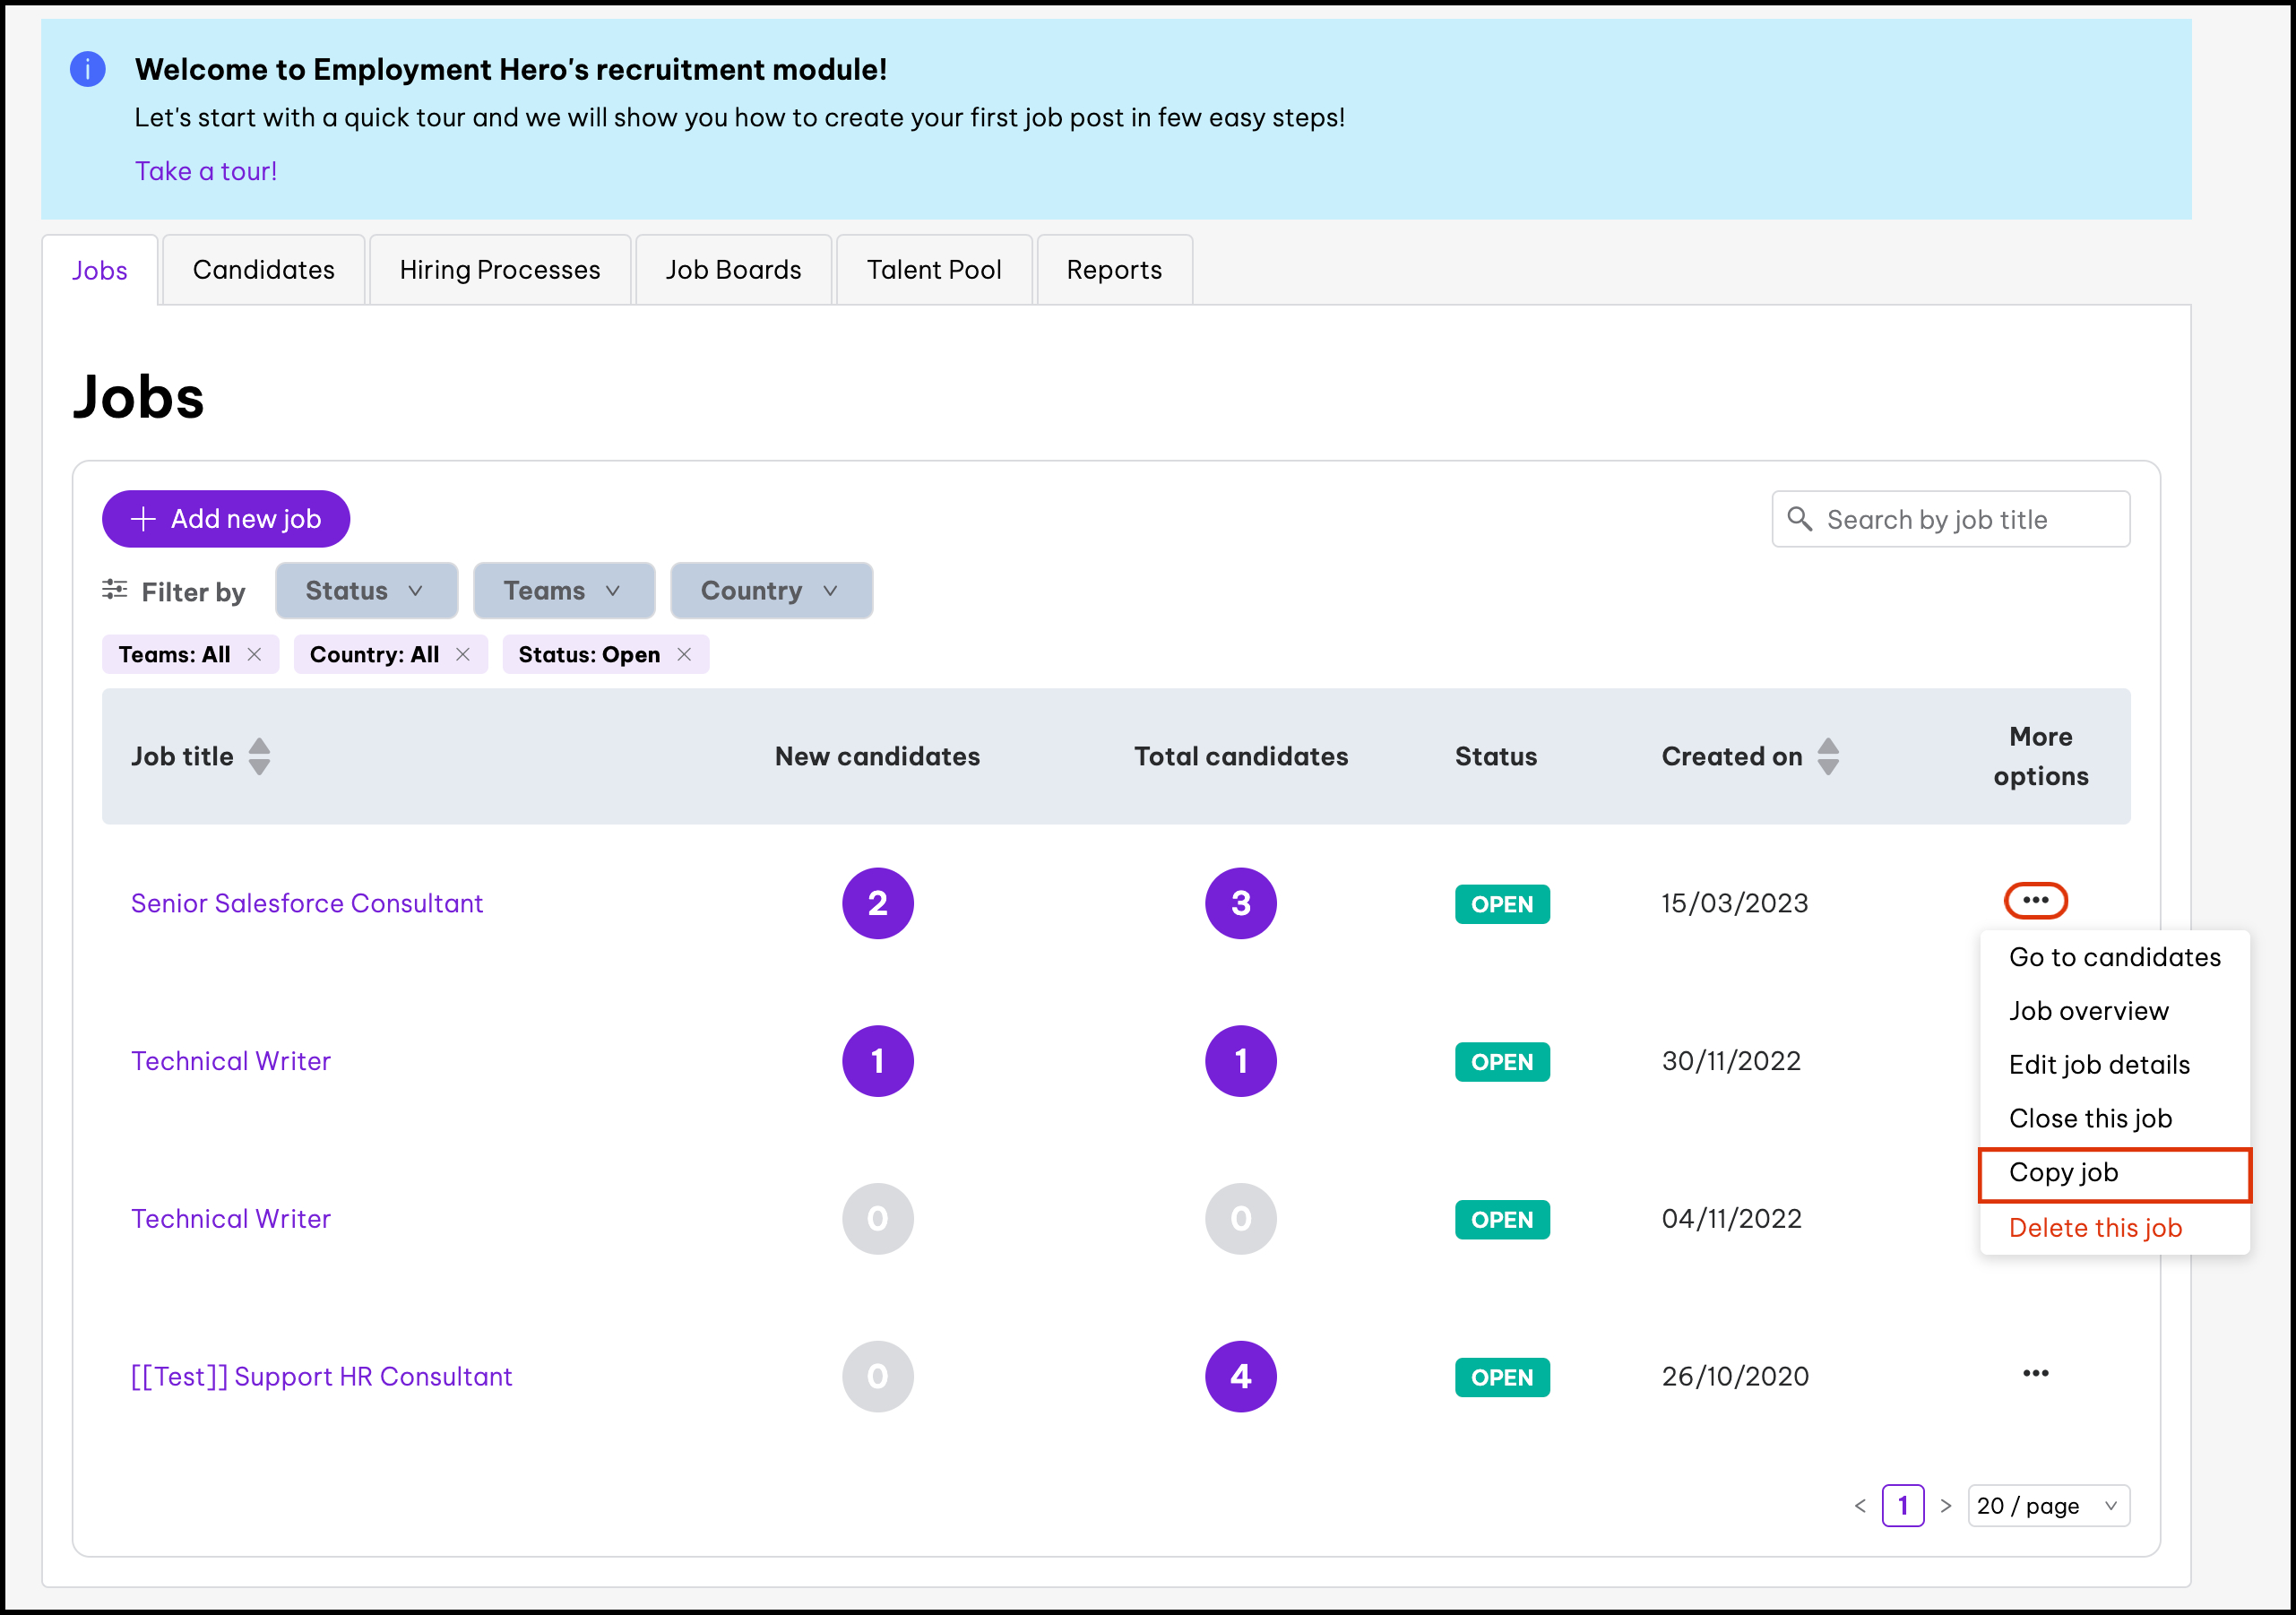Open more options for Support HR Consultant
The height and width of the screenshot is (1615, 2296).
[2034, 1373]
